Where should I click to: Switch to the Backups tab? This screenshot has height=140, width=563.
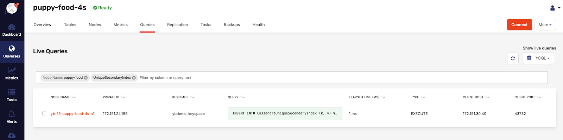(232, 24)
